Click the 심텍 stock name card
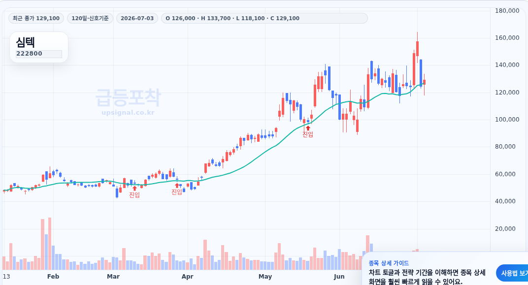This screenshot has width=528, height=285. click(x=39, y=47)
